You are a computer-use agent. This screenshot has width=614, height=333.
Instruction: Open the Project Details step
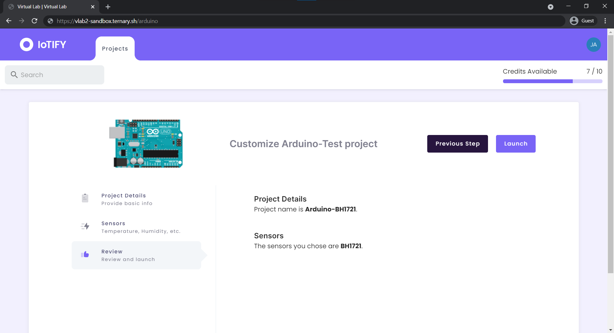pyautogui.click(x=137, y=199)
